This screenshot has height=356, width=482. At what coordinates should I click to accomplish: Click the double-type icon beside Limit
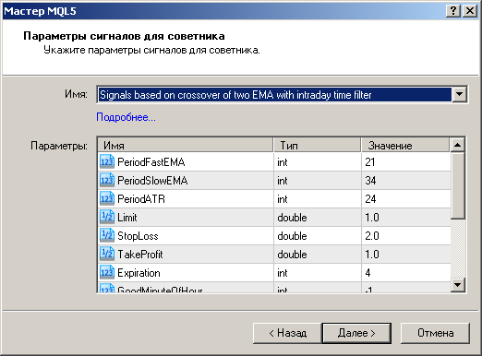pos(107,217)
